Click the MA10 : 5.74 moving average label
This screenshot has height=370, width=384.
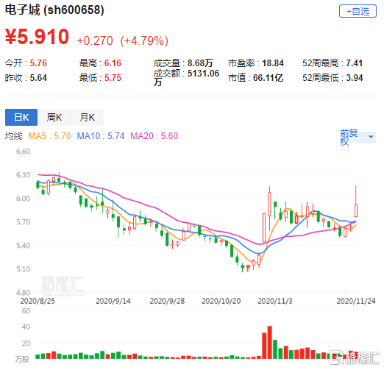click(x=101, y=136)
